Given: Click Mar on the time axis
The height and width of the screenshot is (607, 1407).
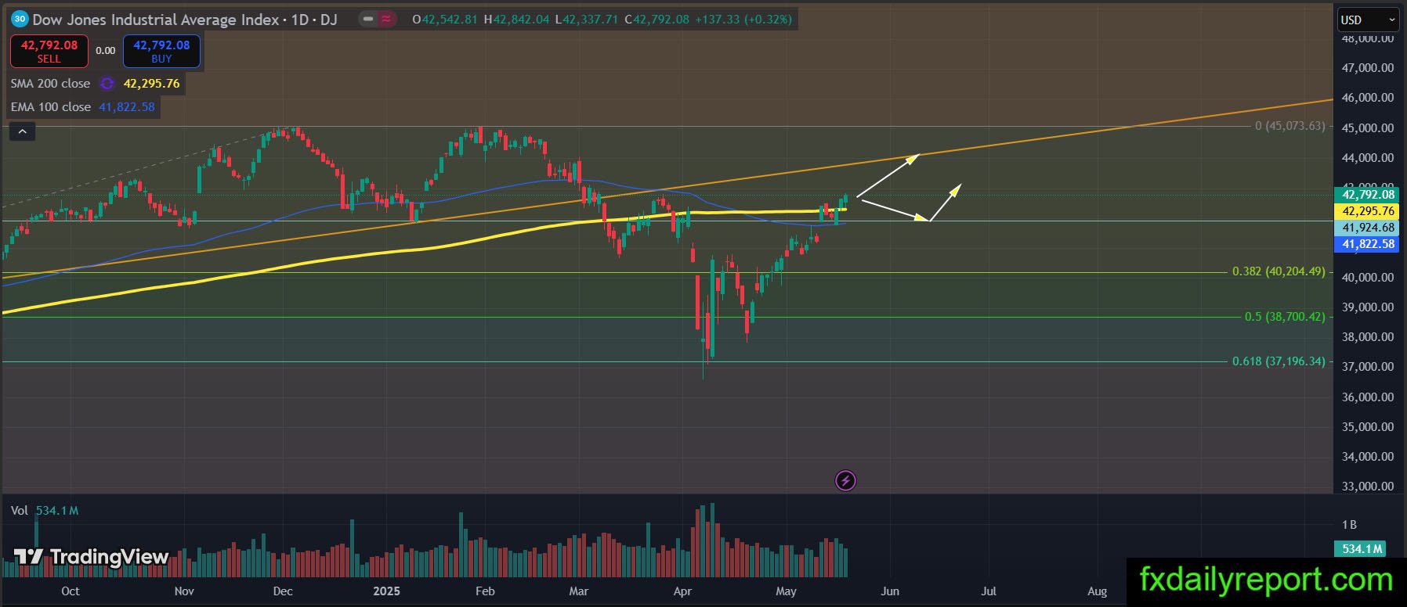Looking at the screenshot, I should coord(578,591).
